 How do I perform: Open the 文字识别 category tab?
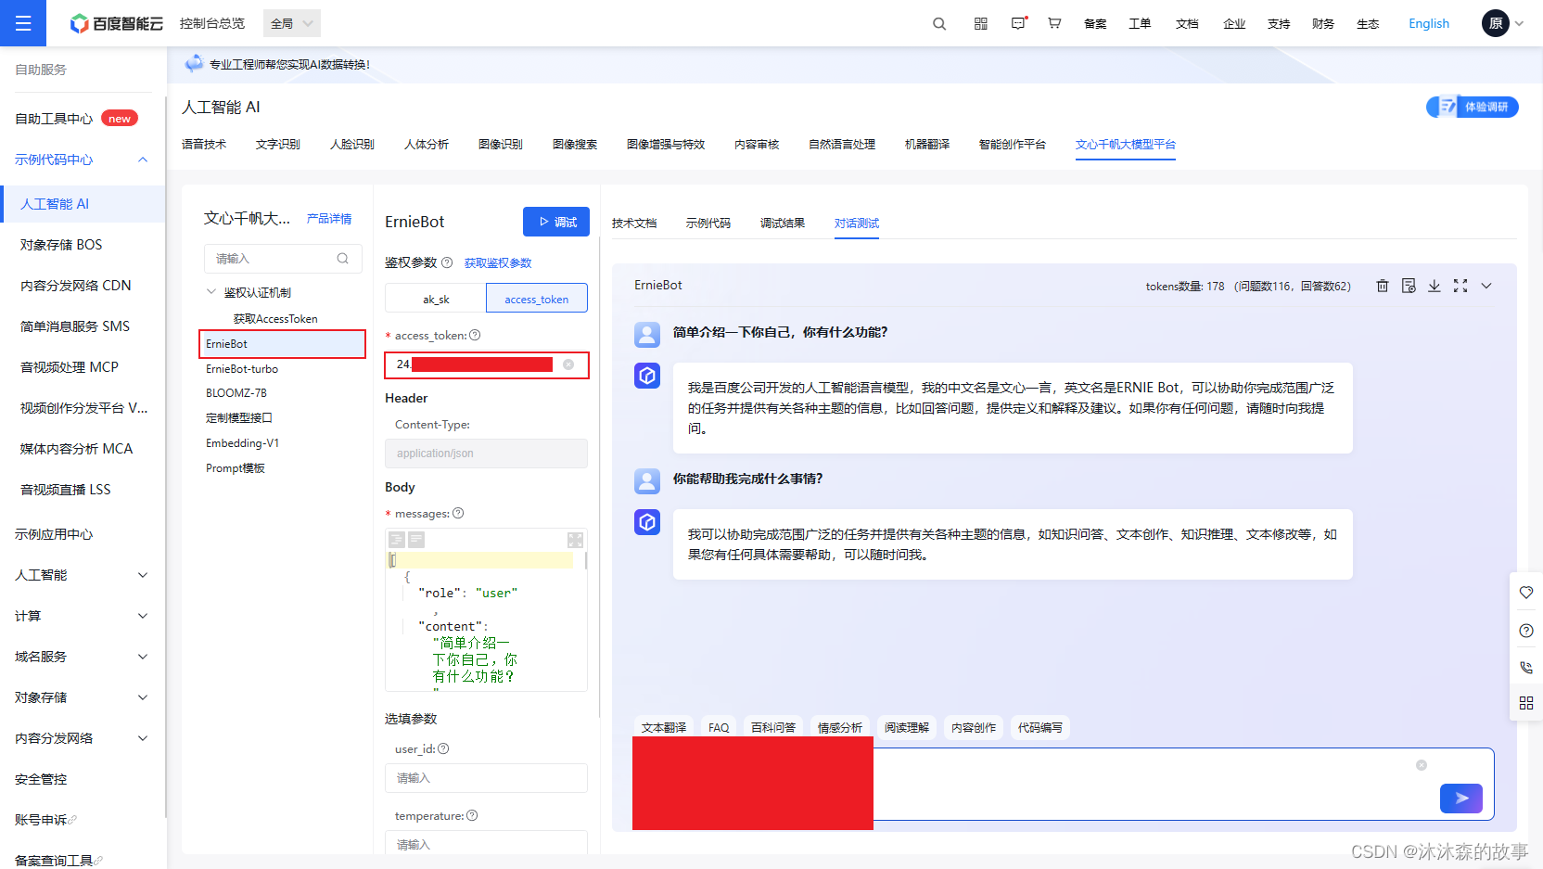[278, 145]
